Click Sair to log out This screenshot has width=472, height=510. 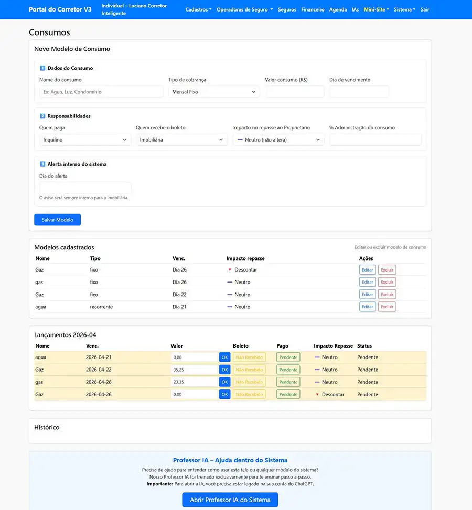coord(425,9)
